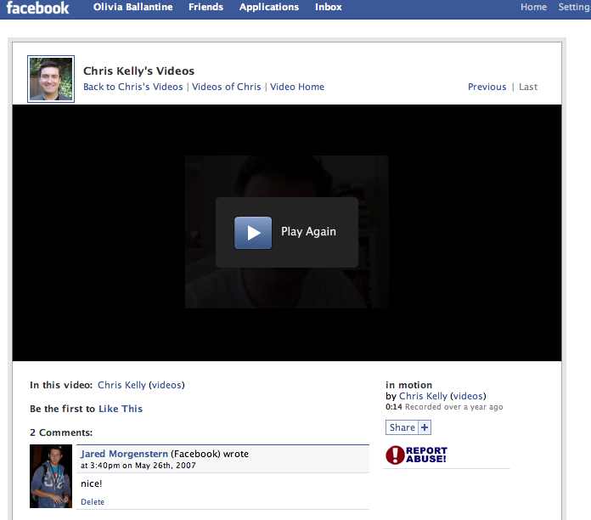Open Jared Morgenstern's profile name link
591x520 pixels.
coord(124,454)
